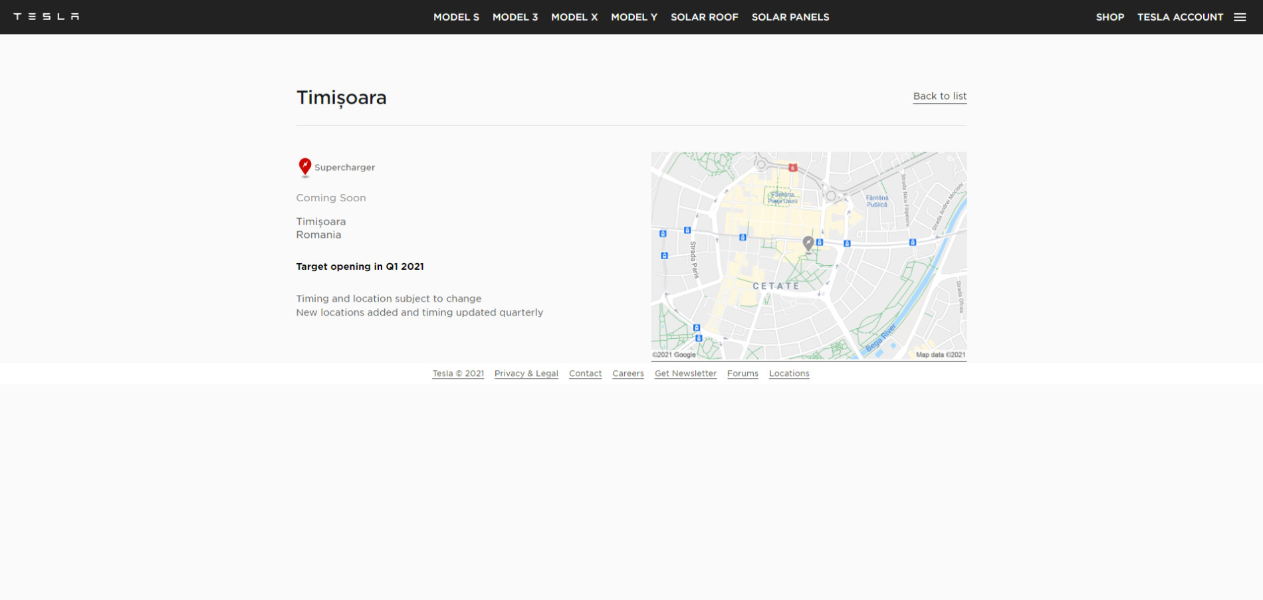Image resolution: width=1263 pixels, height=600 pixels.
Task: Click the Tesla logo in the header
Action: (x=47, y=17)
